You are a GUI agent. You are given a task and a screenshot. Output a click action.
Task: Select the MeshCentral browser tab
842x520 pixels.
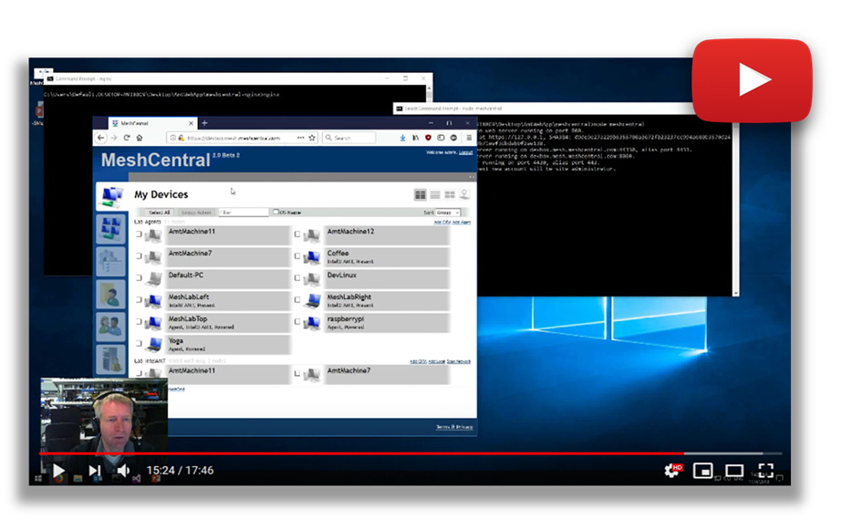tap(152, 123)
